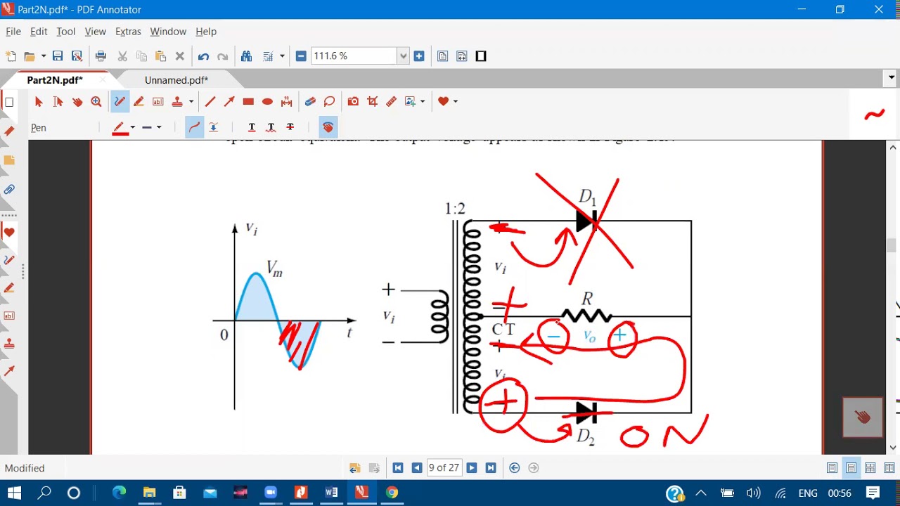Open the zoom percentage dropdown
The image size is (900, 506).
(403, 56)
